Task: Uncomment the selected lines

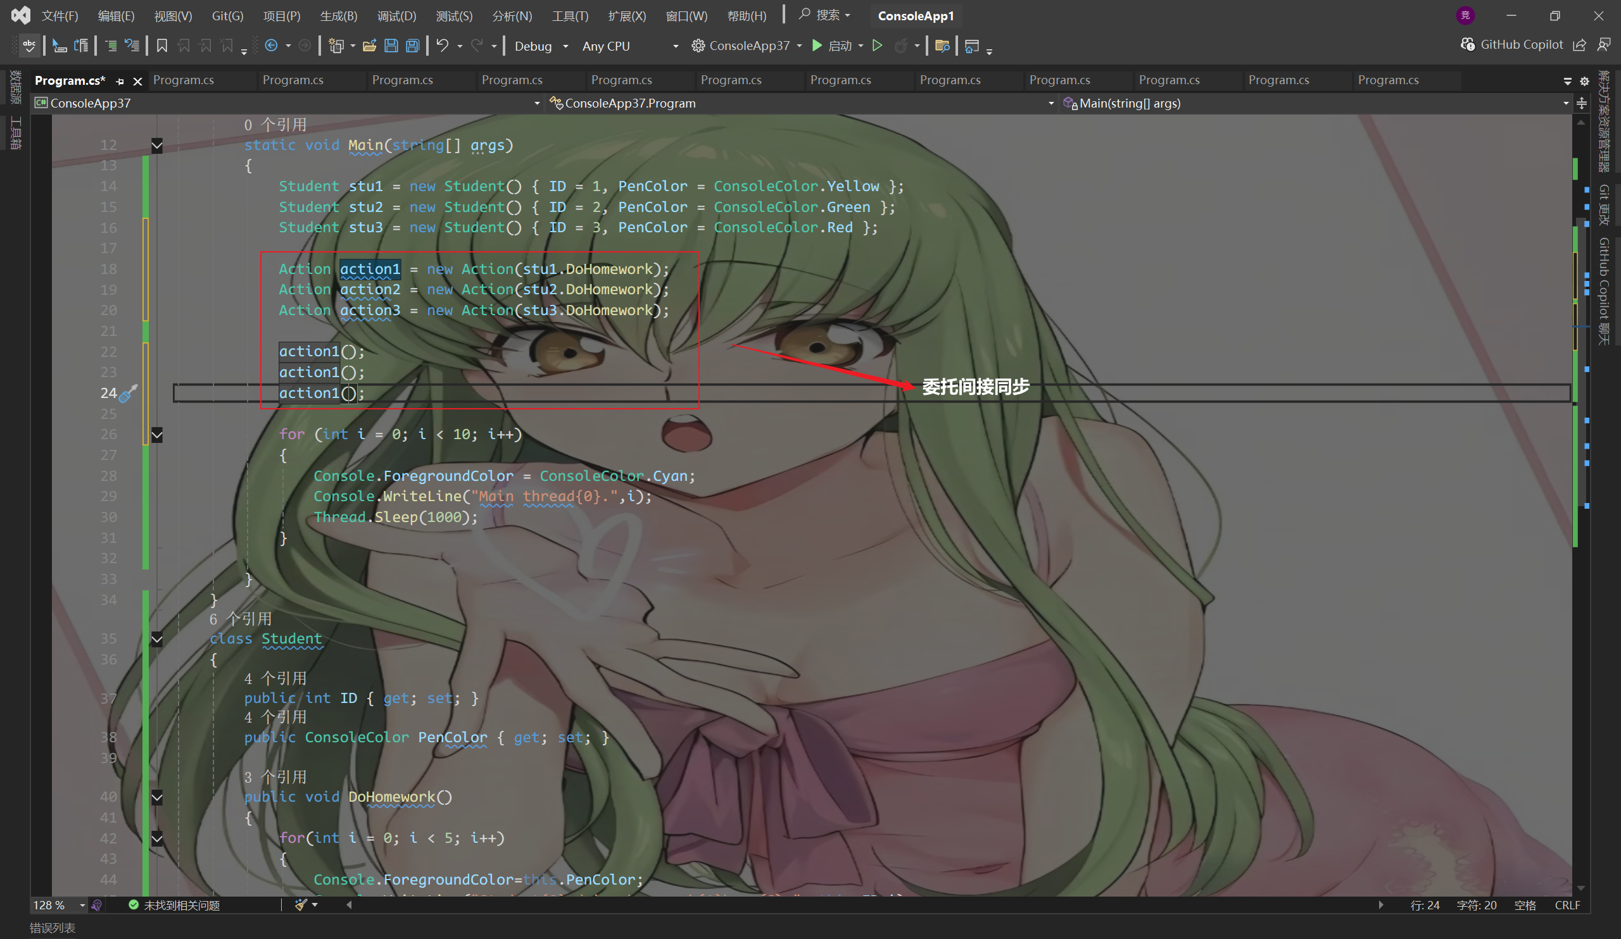Action: [132, 46]
